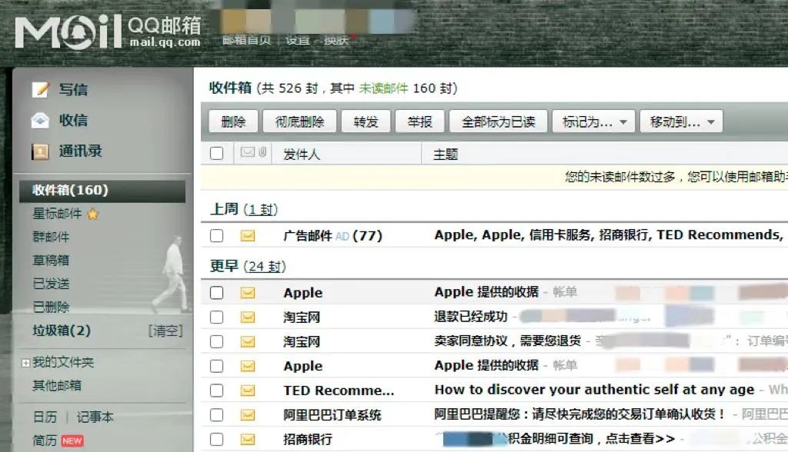This screenshot has height=452, width=788.
Task: Click the 全部标为已读 button
Action: 498,121
